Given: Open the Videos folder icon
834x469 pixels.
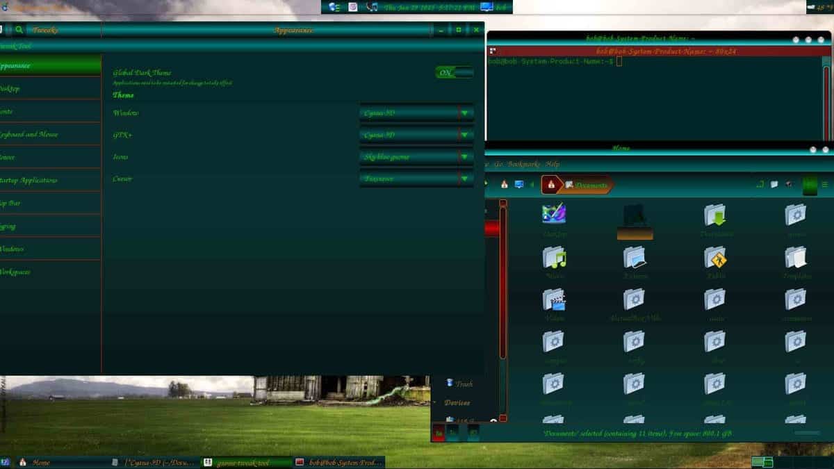Looking at the screenshot, I should coord(554,299).
